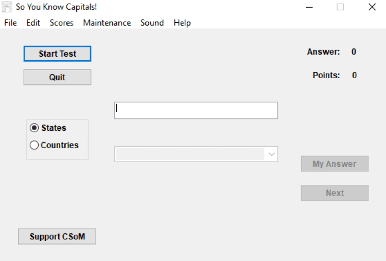Click the Quit button

click(x=57, y=77)
